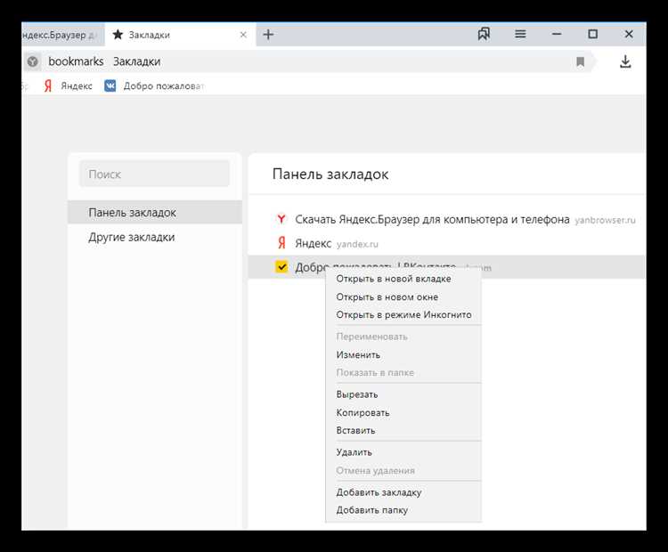The width and height of the screenshot is (668, 552).
Task: Open VK bookmark Добро пожаловать in bookmarks bar
Action: [154, 86]
